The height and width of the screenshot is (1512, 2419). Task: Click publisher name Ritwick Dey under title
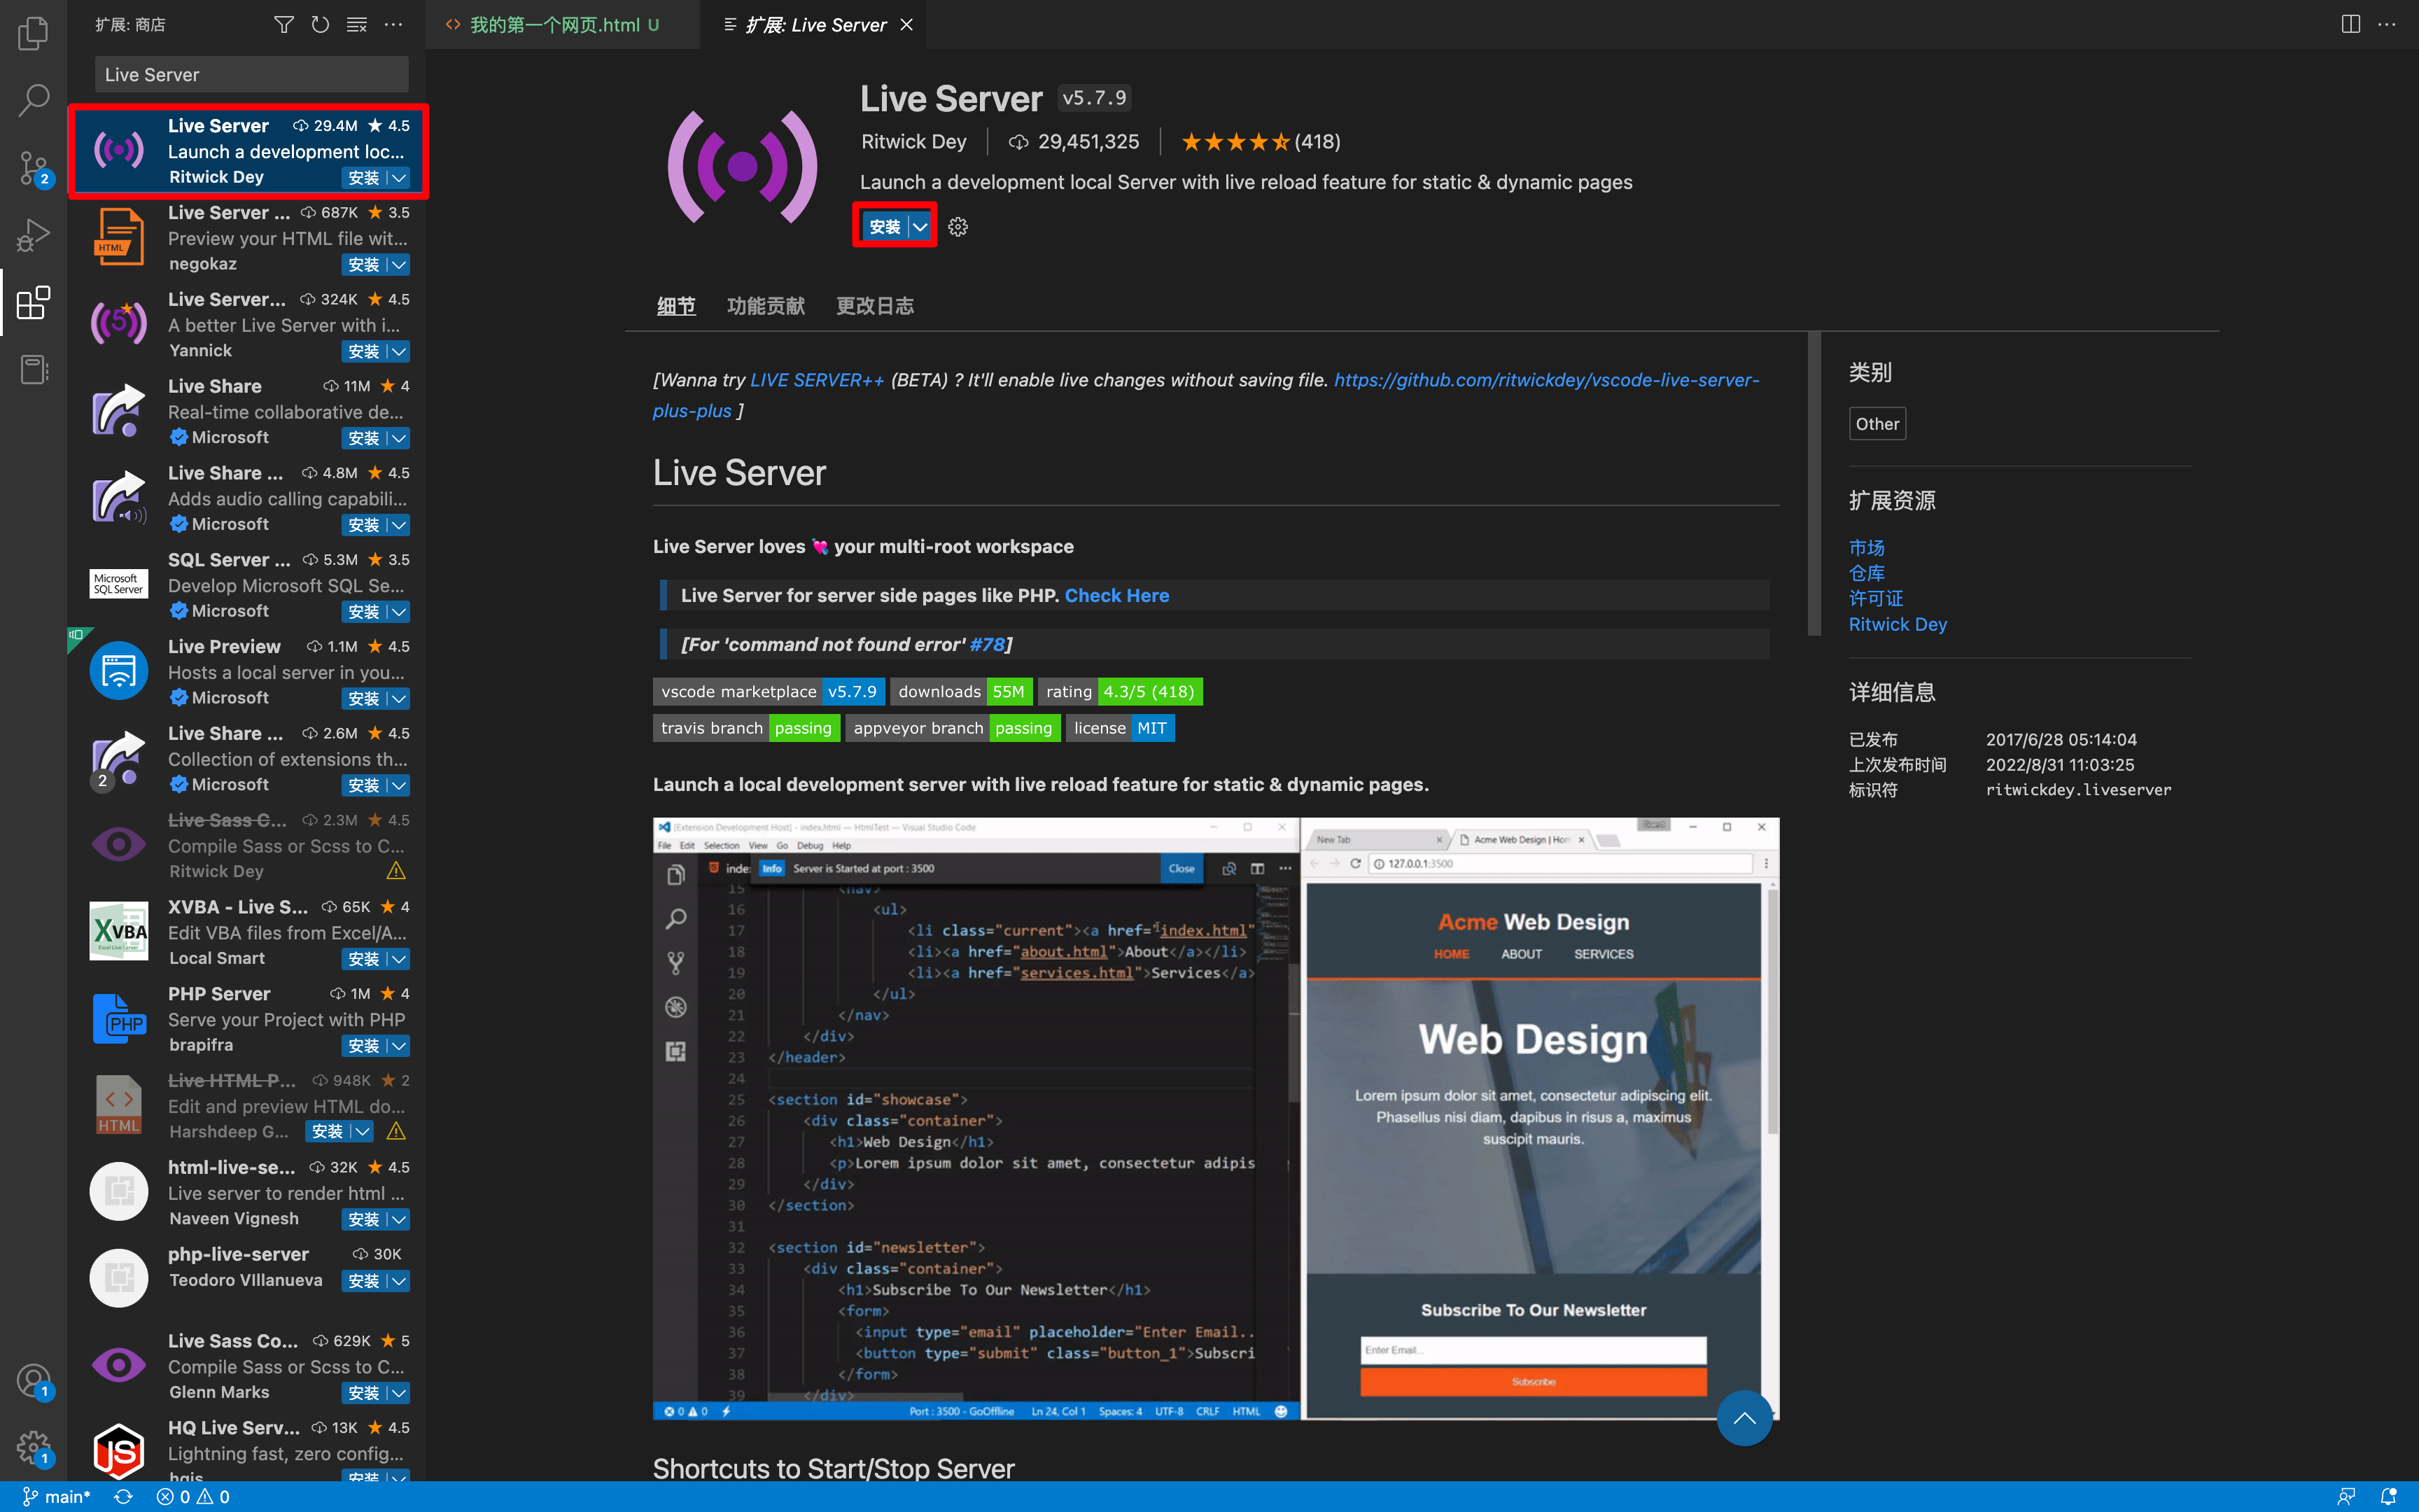pyautogui.click(x=913, y=142)
